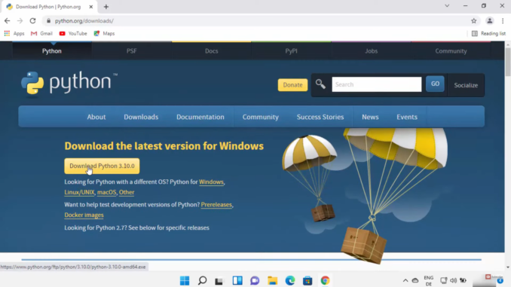Follow the Docker images link
The image size is (511, 287).
click(x=84, y=215)
